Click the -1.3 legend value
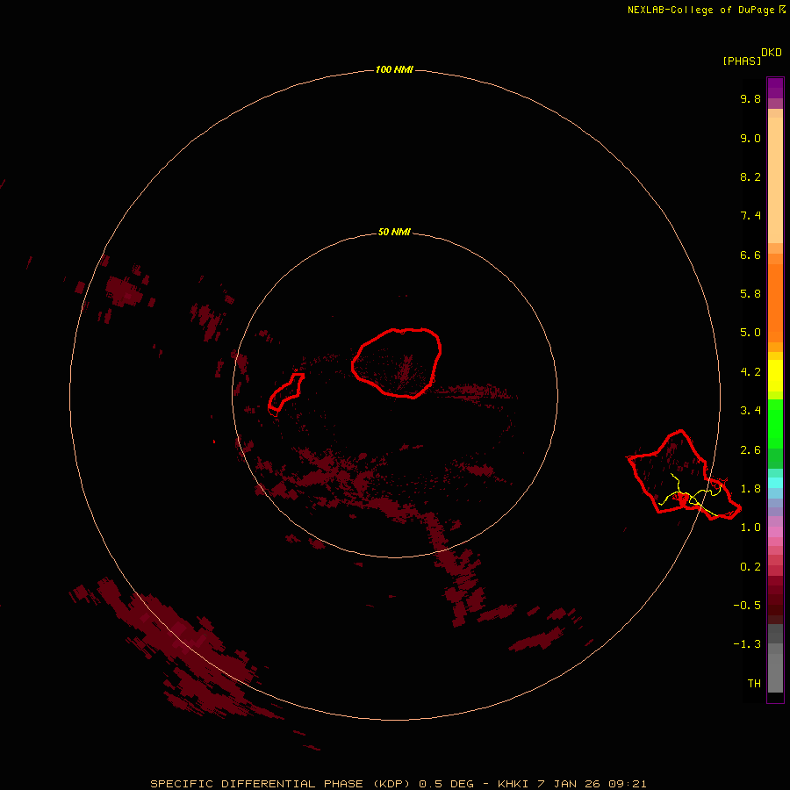The image size is (790, 790). [747, 644]
